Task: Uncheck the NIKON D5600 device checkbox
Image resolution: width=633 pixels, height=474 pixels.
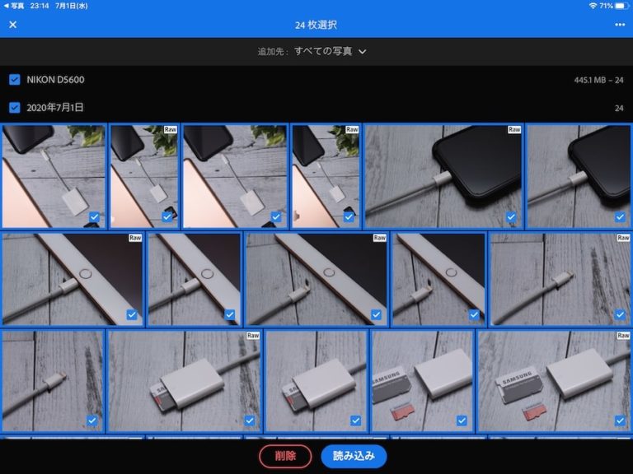Action: click(x=15, y=79)
